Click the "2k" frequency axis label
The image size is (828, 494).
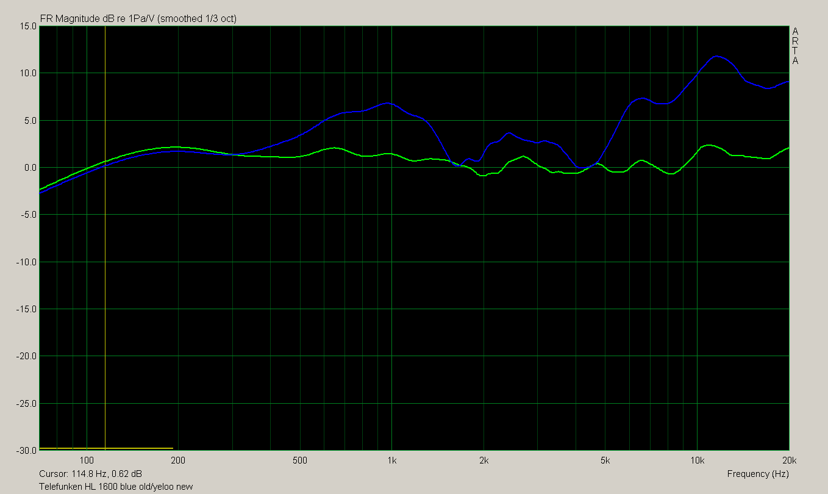point(484,459)
